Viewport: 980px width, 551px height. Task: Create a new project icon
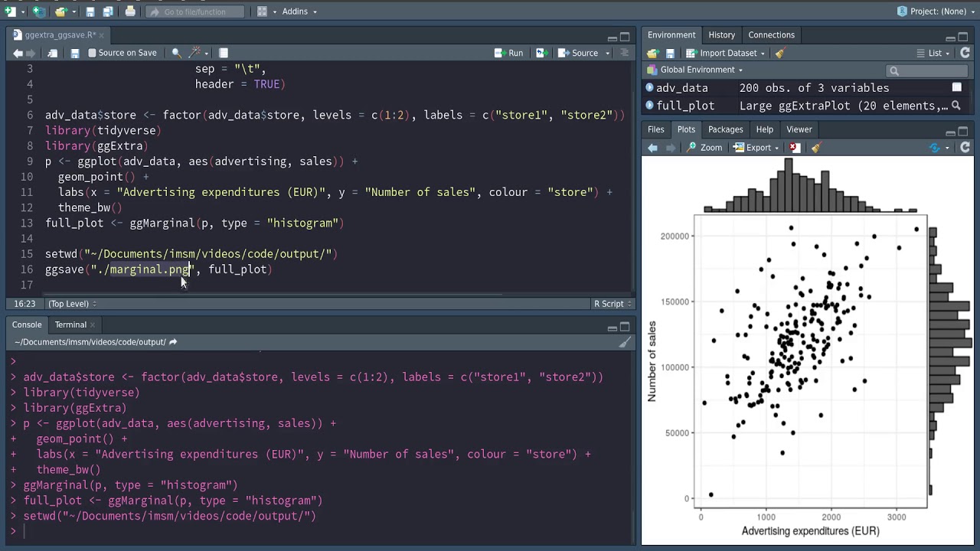[x=38, y=11]
